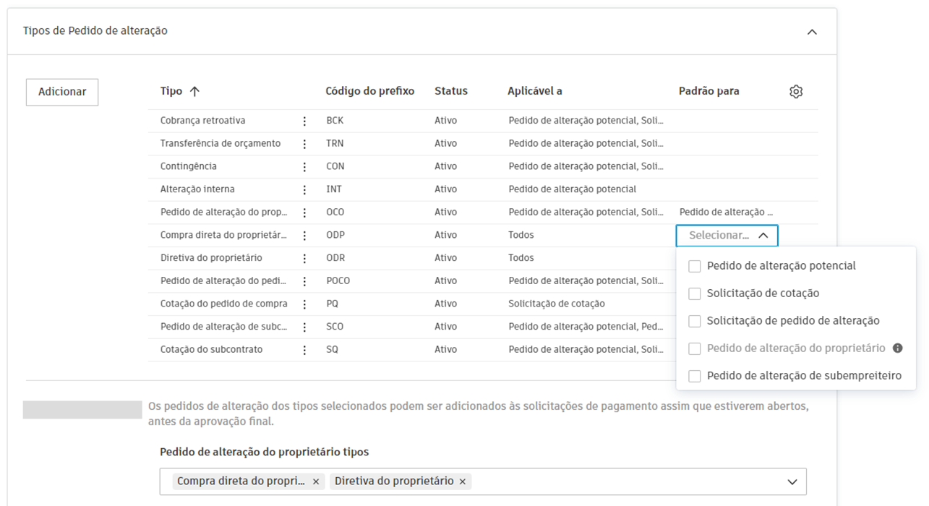Check Solicitação de cotação in the dropdown
This screenshot has height=506, width=929.
point(695,293)
